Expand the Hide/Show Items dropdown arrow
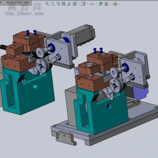 [x=96, y=4]
